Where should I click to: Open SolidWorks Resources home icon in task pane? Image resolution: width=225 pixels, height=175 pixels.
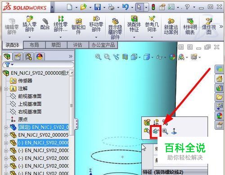(x=219, y=79)
